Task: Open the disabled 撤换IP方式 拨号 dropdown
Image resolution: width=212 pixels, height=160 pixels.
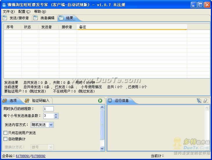Action: pos(51,147)
